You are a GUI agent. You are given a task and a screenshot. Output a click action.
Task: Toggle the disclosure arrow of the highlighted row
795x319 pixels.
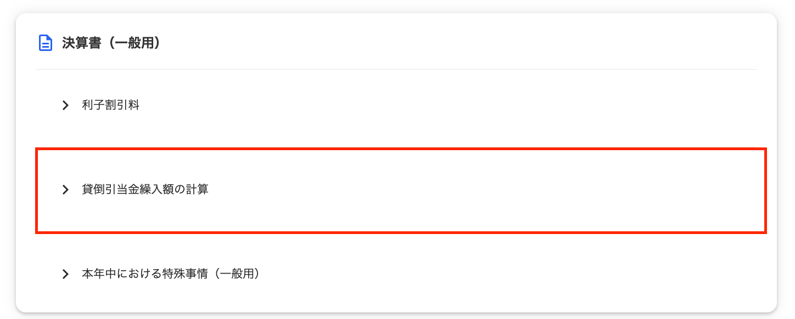tap(66, 190)
